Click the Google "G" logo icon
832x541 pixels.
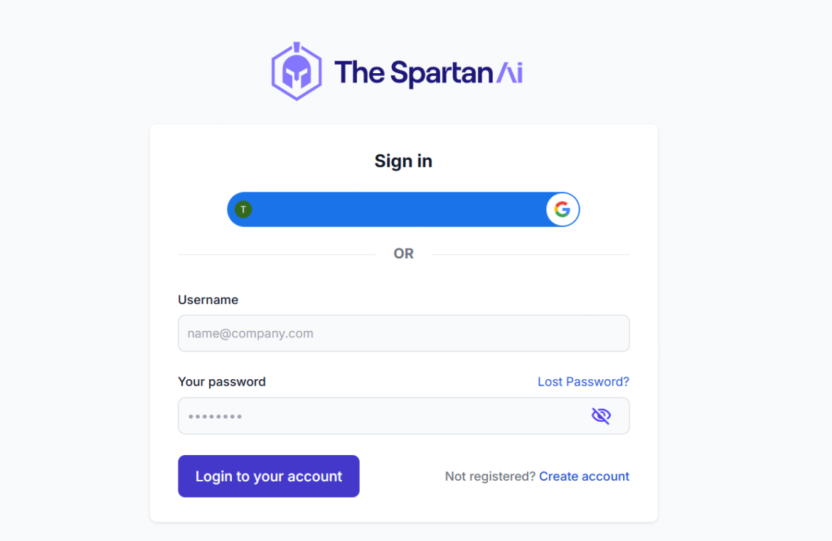tap(562, 209)
